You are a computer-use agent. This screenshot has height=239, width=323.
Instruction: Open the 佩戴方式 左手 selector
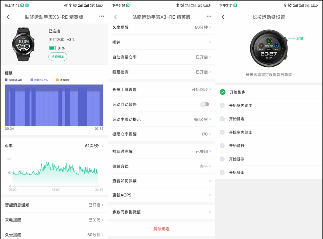[x=161, y=167]
